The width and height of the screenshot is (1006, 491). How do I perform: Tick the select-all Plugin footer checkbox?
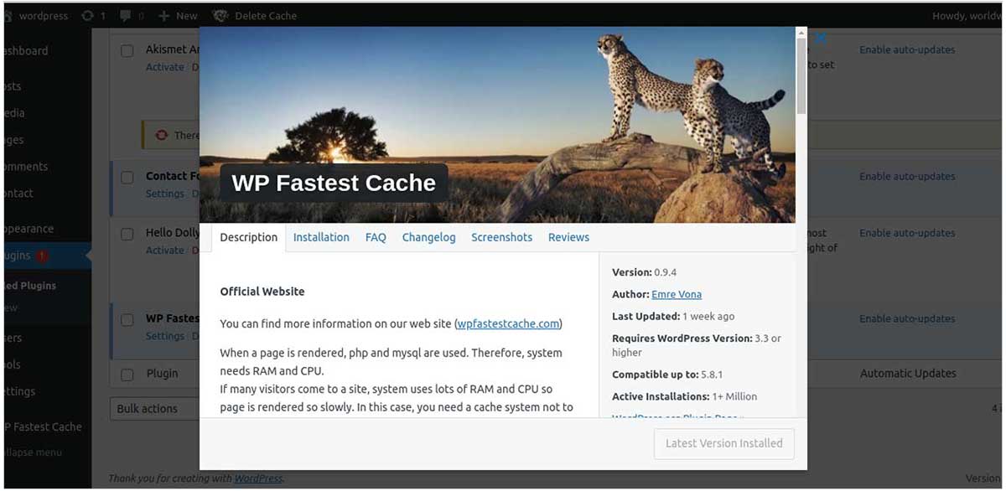coord(127,375)
